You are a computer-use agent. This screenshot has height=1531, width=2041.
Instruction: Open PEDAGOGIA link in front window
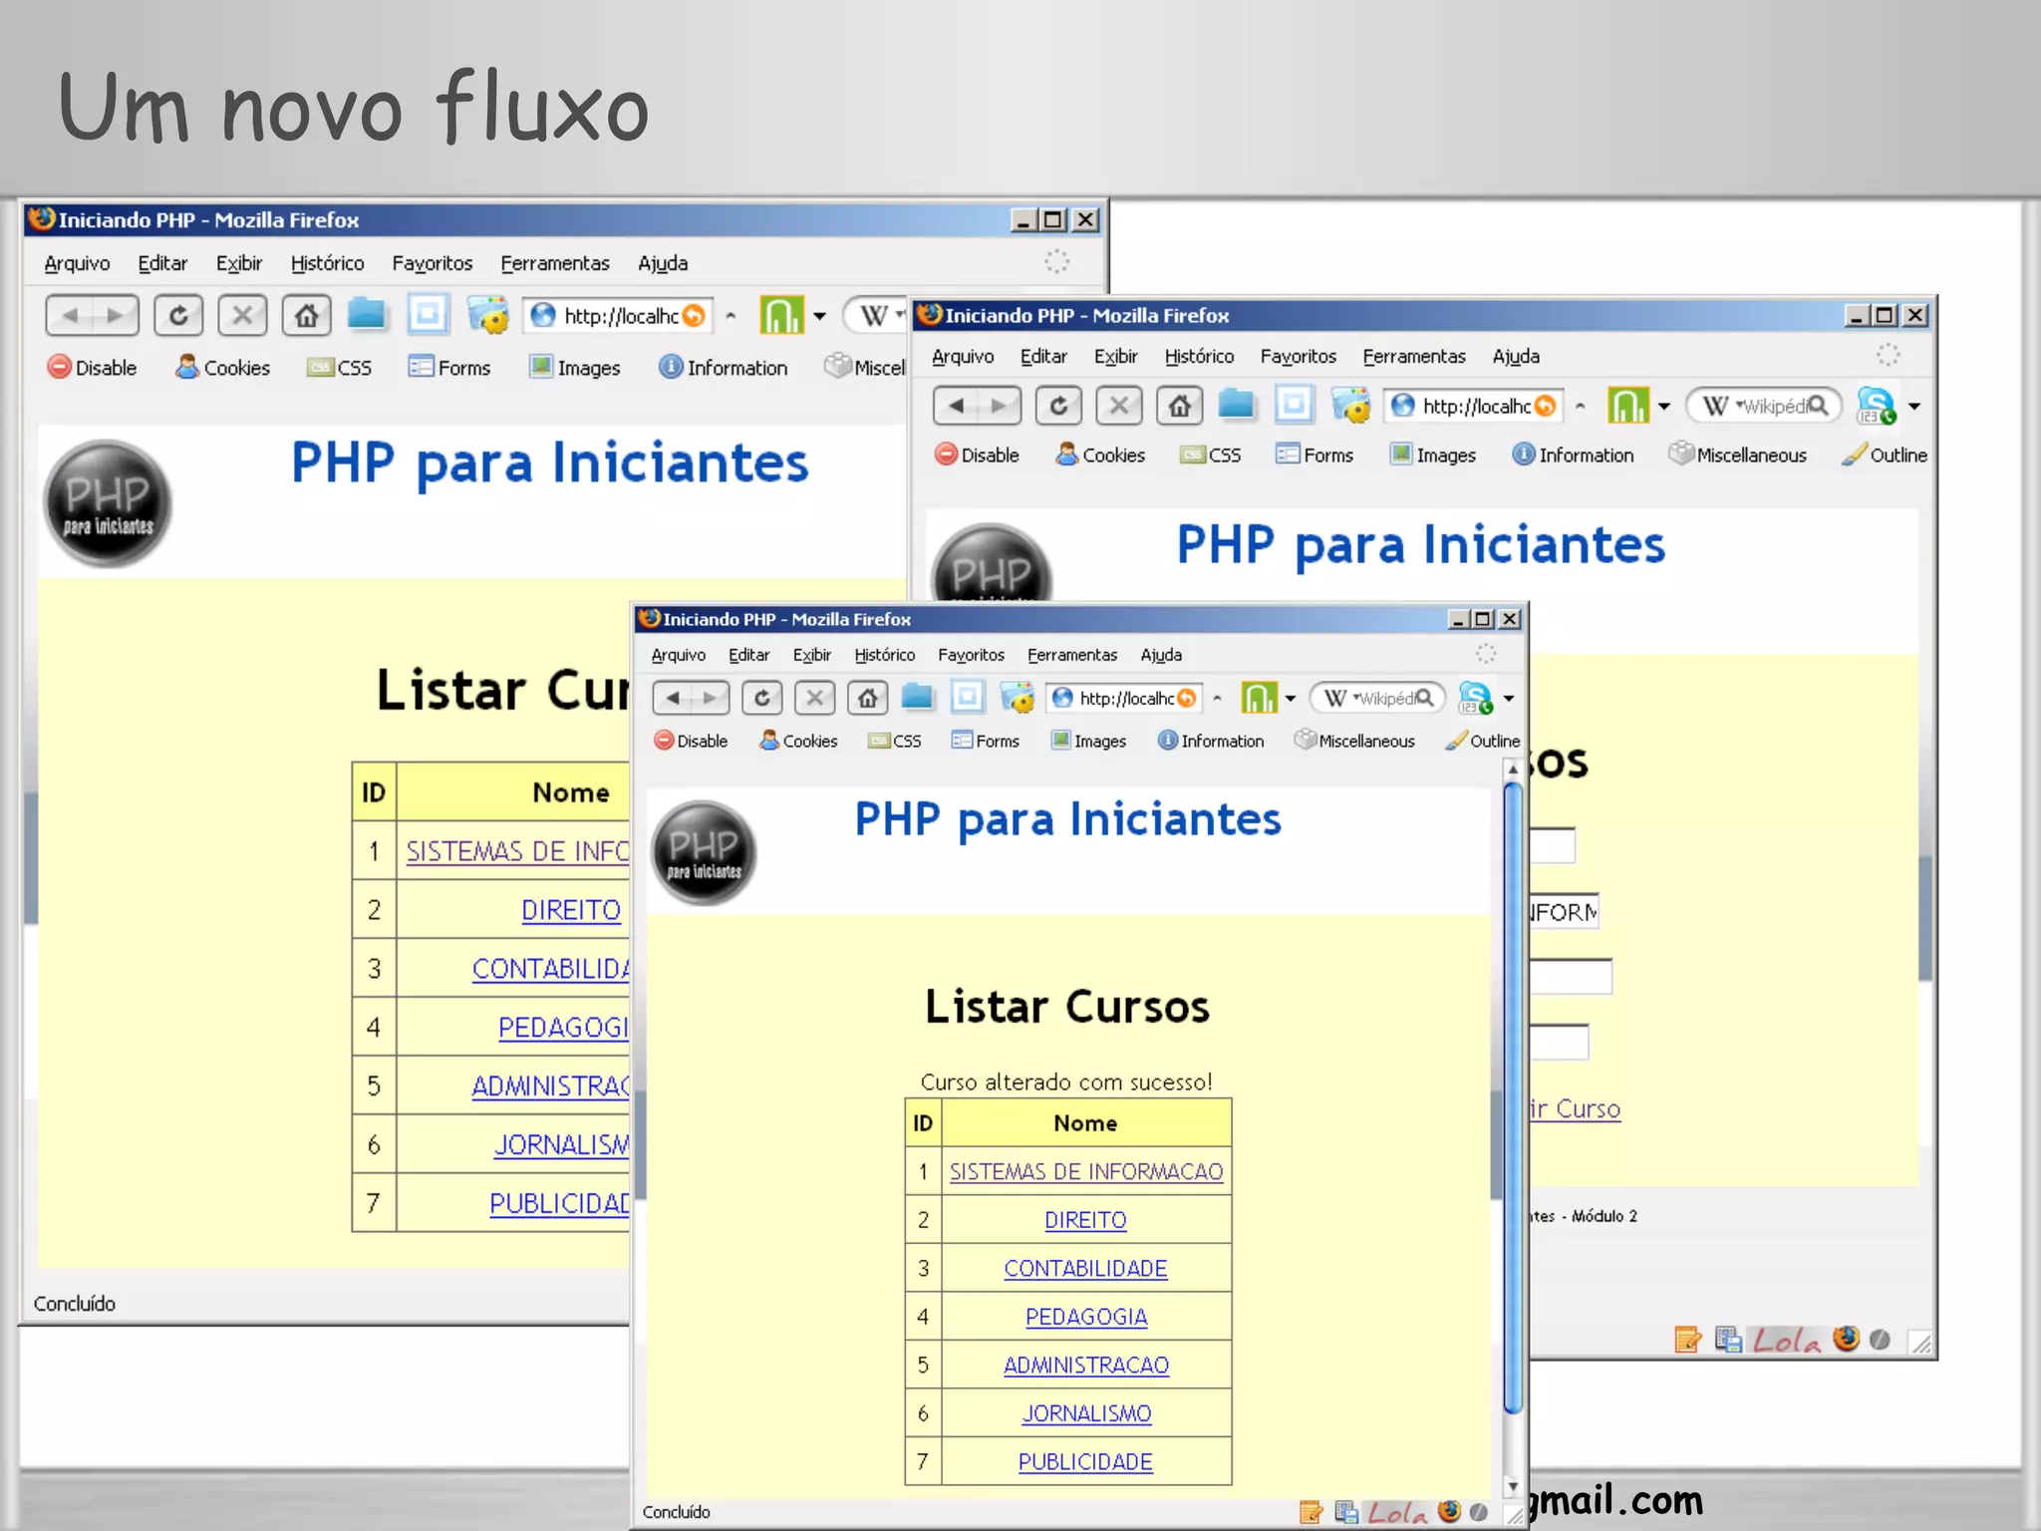click(1086, 1317)
